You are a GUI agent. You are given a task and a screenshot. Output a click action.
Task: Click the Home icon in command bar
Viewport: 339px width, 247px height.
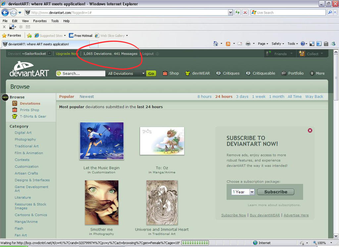pos(216,44)
